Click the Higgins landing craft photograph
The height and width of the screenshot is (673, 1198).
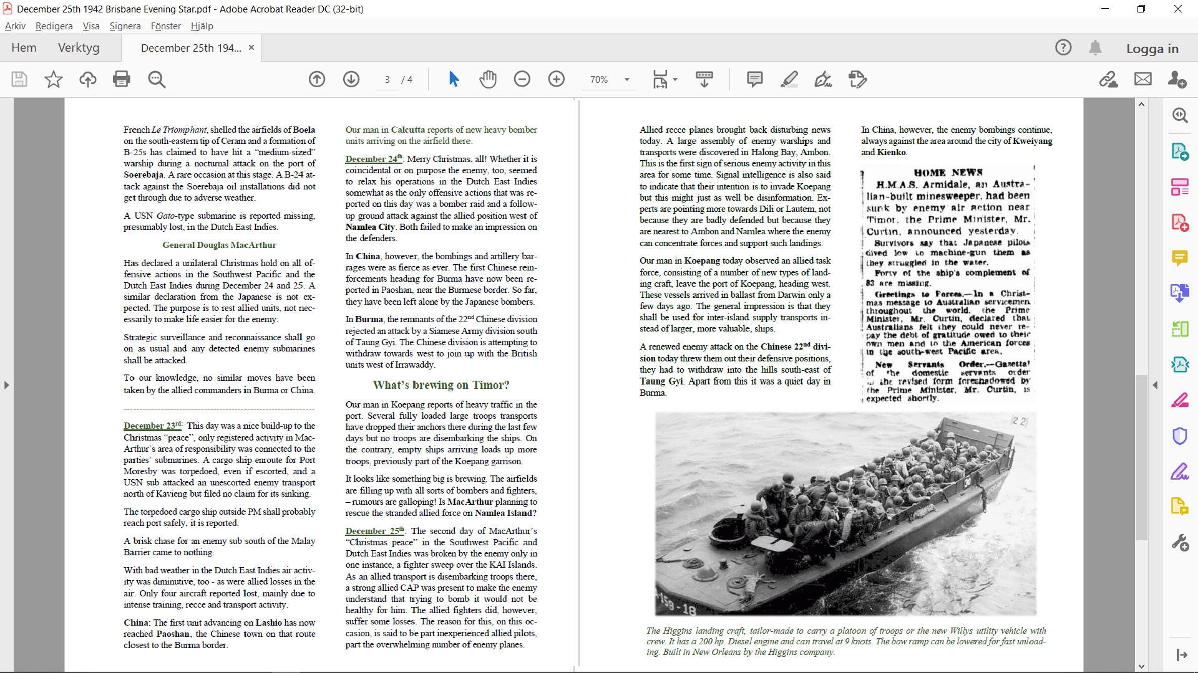[845, 515]
